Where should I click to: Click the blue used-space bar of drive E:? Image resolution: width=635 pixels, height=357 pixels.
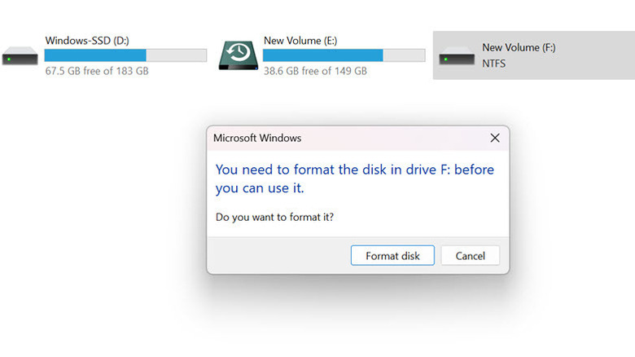(x=322, y=55)
